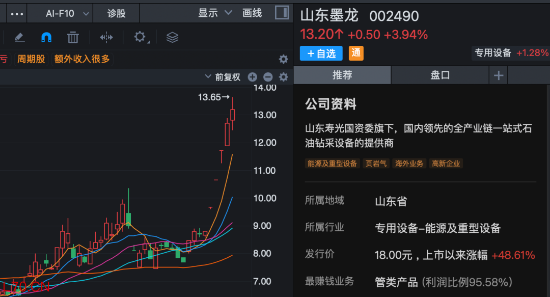Click the layers stack icon
This screenshot has width=550, height=297.
click(172, 37)
